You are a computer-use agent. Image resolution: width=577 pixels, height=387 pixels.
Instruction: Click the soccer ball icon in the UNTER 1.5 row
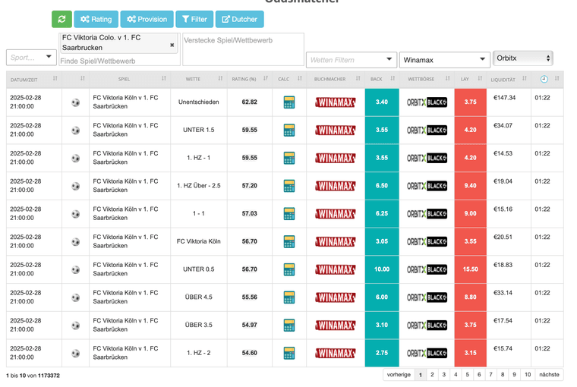[76, 131]
